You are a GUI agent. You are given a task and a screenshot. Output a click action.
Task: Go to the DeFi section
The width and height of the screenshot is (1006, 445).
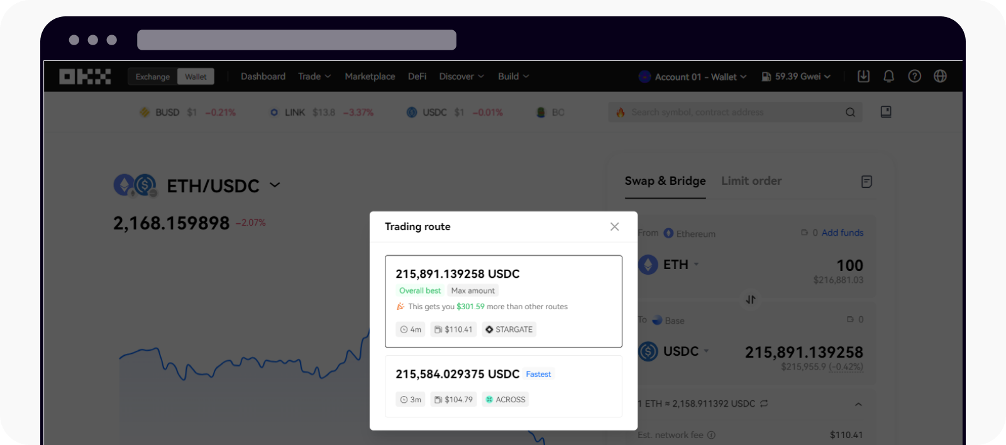click(x=417, y=76)
